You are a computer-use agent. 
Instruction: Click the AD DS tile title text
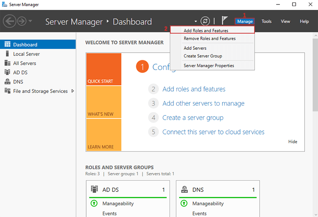click(110, 190)
